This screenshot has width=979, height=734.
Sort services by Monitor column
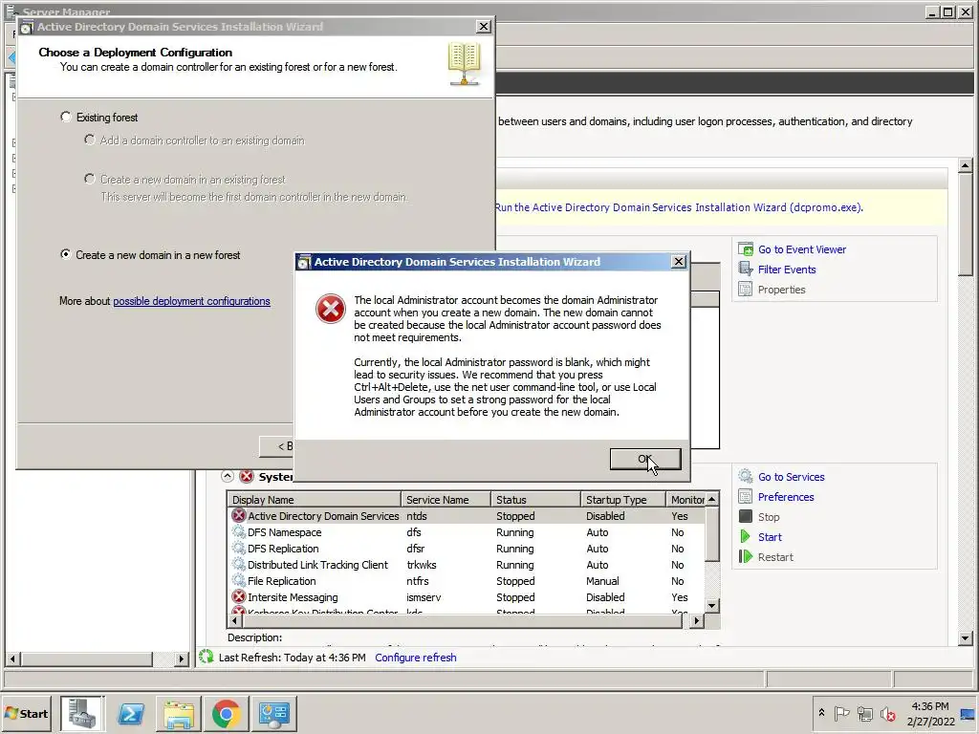coord(685,499)
